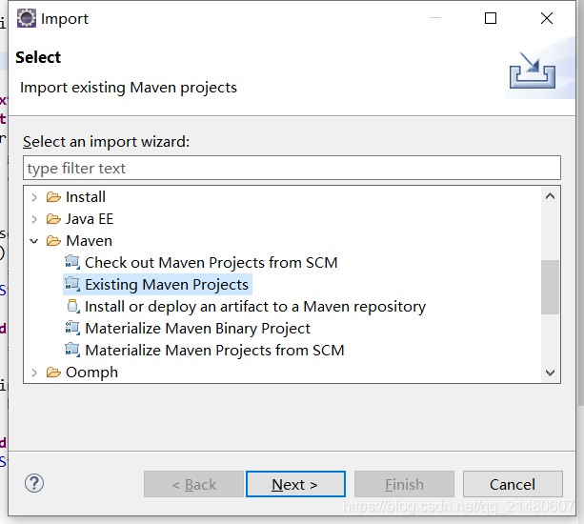Click the wizard list scrollbar thumb
Image resolution: width=584 pixels, height=524 pixels.
coord(550,287)
